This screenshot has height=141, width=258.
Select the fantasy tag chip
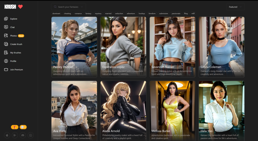coord(88,14)
